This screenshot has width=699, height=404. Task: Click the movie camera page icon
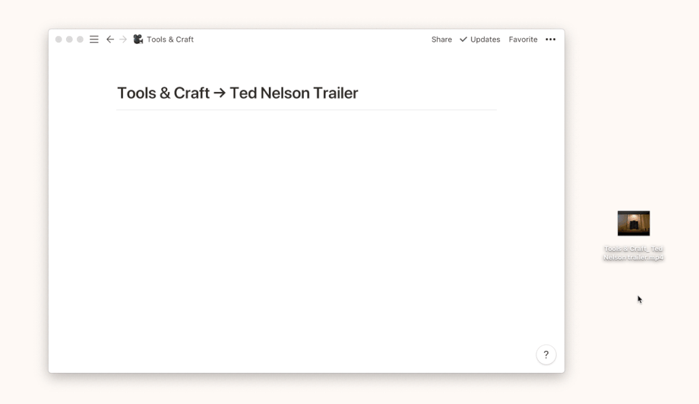(x=138, y=39)
